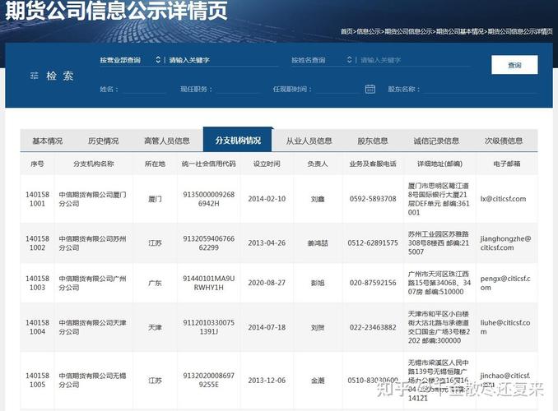
Task: Click date 2013-04-26
Action: [x=267, y=242]
